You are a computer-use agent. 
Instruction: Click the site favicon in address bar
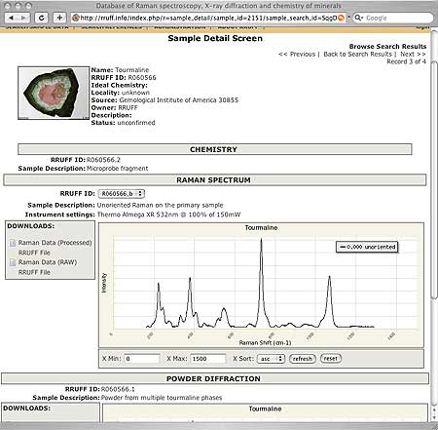(76, 18)
